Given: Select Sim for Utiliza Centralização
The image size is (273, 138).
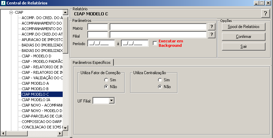Looking at the screenshot, I should 160,80.
